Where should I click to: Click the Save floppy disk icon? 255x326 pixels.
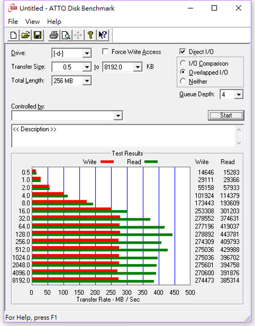pyautogui.click(x=37, y=35)
